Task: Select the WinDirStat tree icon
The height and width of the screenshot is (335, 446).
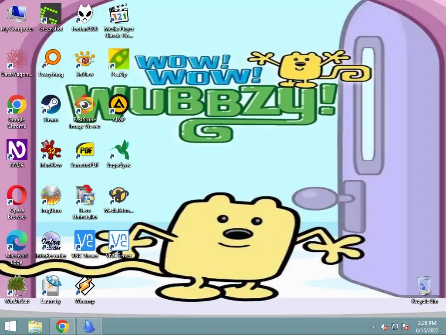Action: pos(17,290)
